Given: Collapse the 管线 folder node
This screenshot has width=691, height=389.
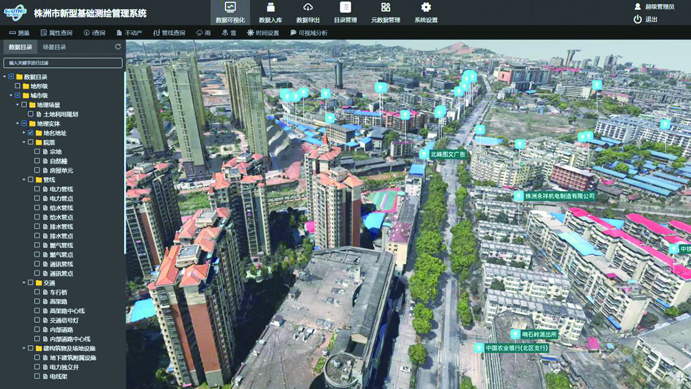Looking at the screenshot, I should pyautogui.click(x=24, y=180).
